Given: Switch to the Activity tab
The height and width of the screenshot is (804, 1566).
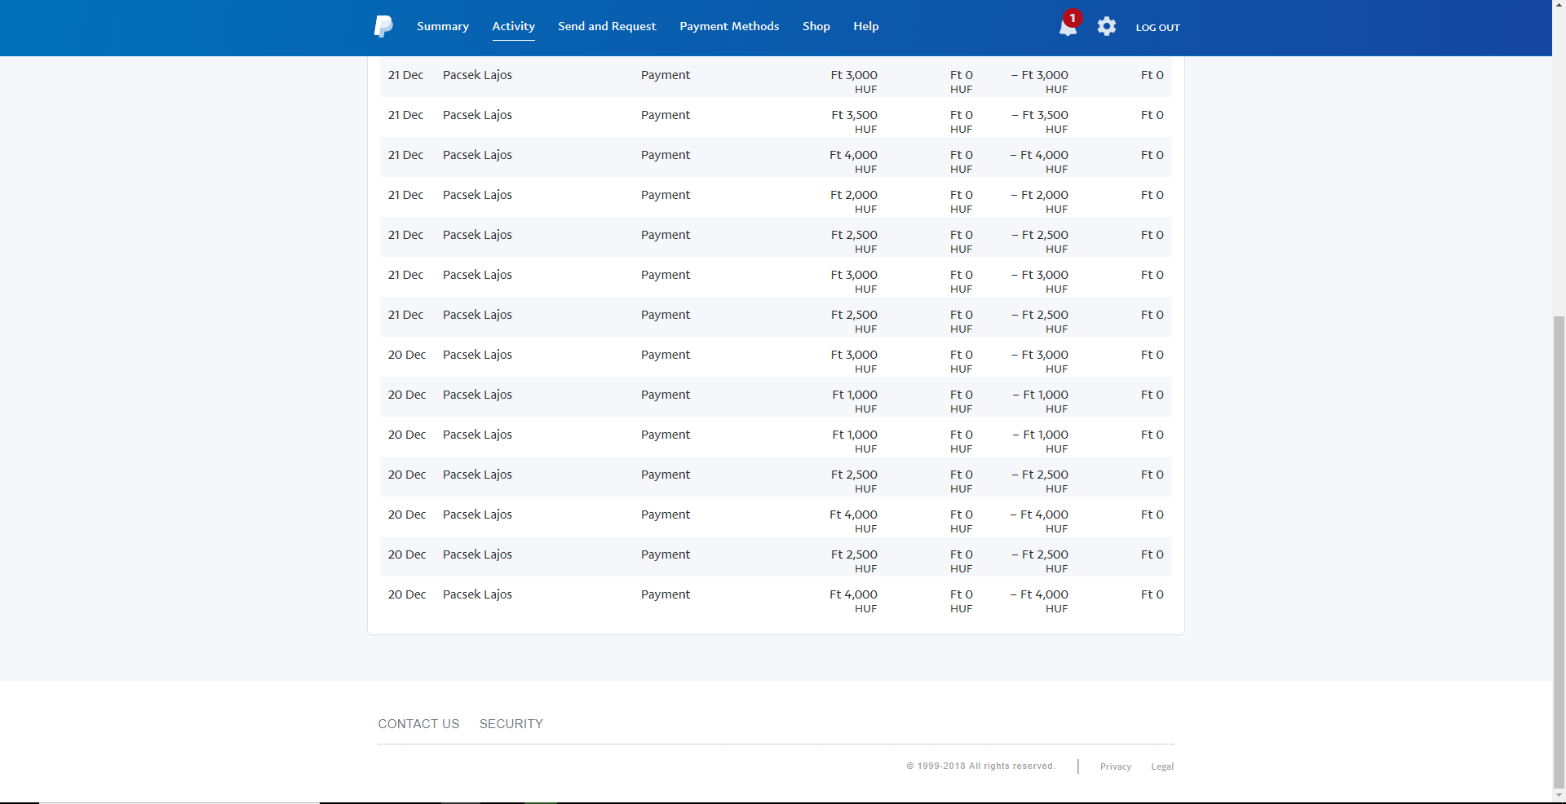Looking at the screenshot, I should tap(514, 26).
